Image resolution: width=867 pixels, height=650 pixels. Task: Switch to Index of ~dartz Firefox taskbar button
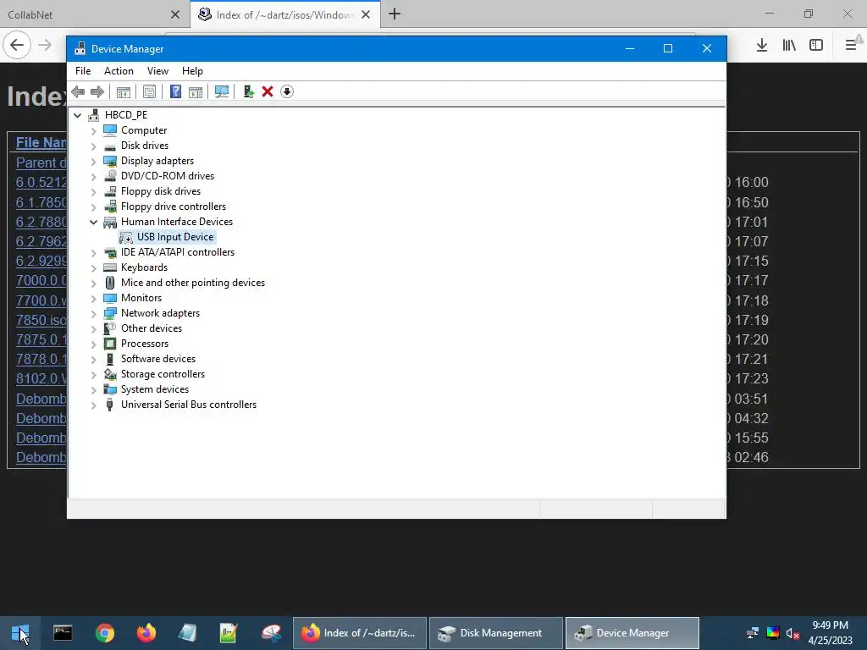coord(359,633)
